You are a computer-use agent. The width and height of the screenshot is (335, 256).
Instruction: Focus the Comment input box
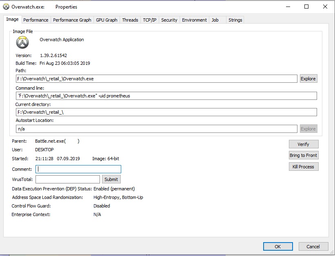point(78,169)
